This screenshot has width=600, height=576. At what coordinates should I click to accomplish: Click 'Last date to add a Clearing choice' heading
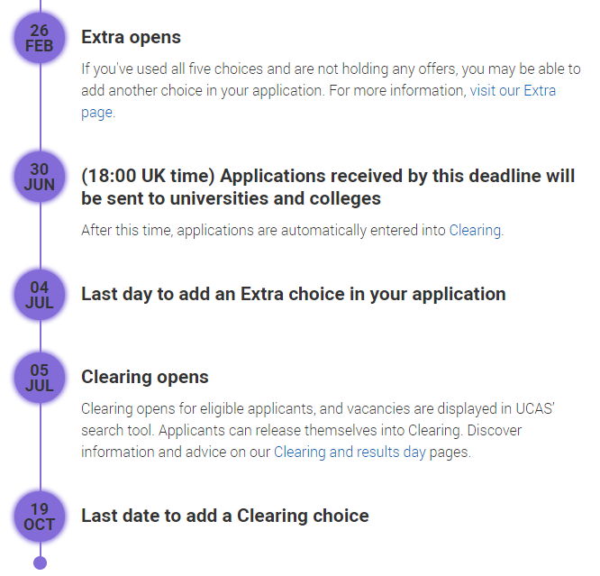225,516
